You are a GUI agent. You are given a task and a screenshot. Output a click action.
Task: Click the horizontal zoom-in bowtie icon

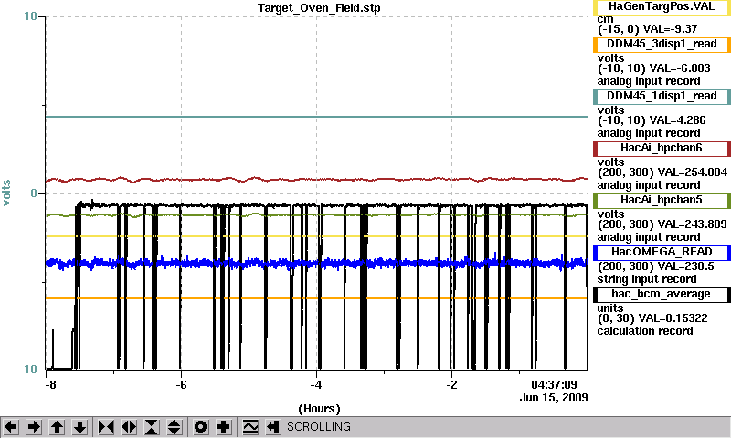[x=106, y=427]
